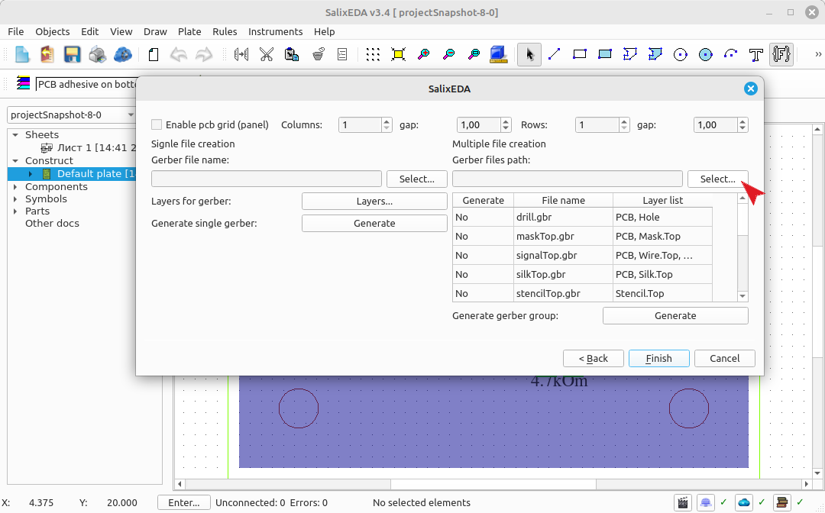The width and height of the screenshot is (825, 513).
Task: Select the arrow pointer tool
Action: coord(529,55)
